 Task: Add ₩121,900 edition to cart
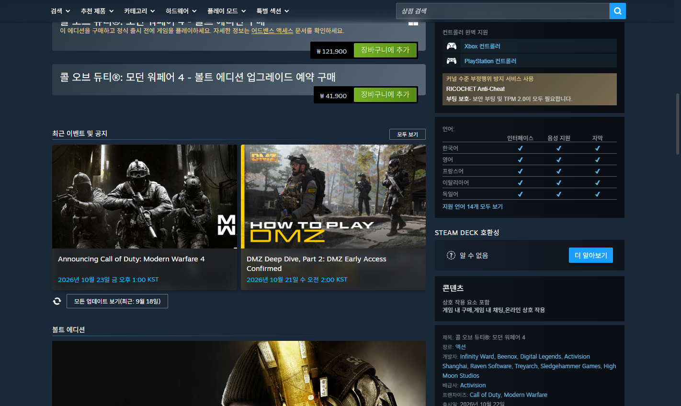click(x=385, y=50)
